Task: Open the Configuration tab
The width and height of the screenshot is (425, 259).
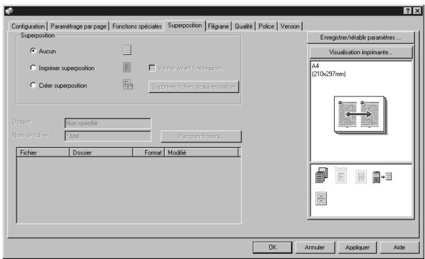Action: click(28, 26)
